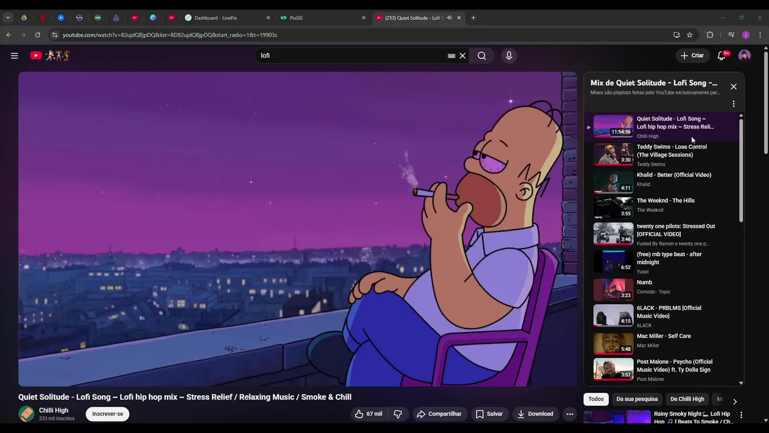Open the YouTube account avatar menu
Viewport: 769px width, 433px height.
tap(744, 55)
